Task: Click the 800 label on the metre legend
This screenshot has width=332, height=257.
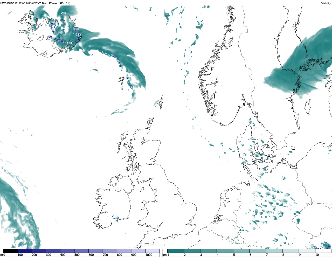Action: (x=120, y=255)
